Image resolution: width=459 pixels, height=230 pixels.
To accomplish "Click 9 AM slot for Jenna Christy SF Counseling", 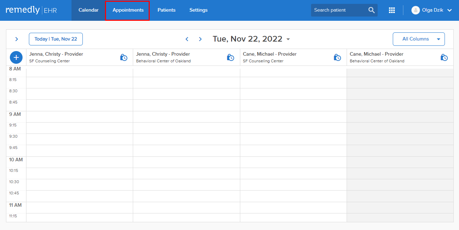I will tap(80, 117).
